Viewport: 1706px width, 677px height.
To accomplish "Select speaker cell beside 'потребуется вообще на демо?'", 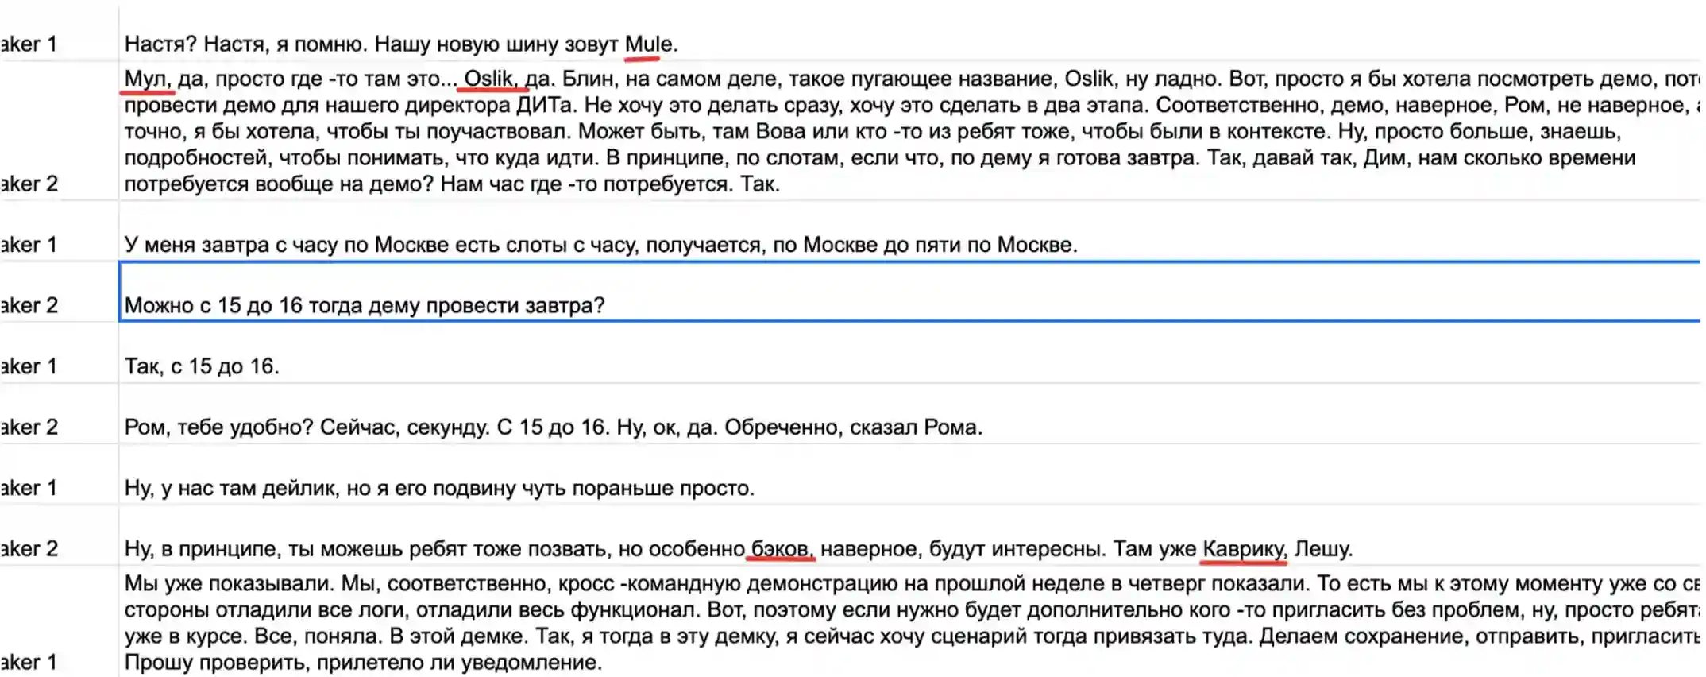I will [60, 130].
